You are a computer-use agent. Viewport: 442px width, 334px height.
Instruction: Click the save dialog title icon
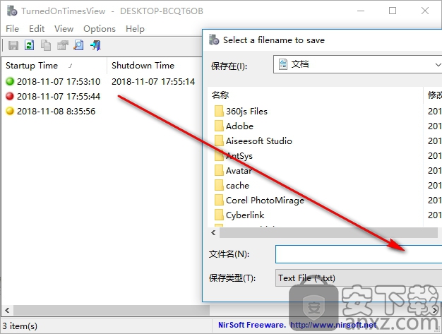point(214,40)
